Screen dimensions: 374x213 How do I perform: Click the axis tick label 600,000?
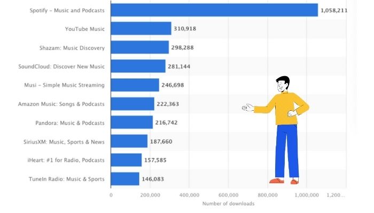tap(229, 195)
